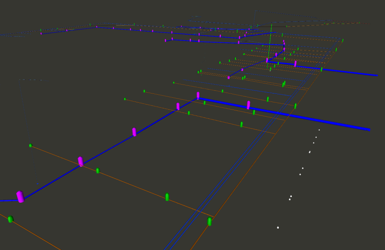Click the upper thick blue line segment
Screen dimensions: 385x250
tap(346, 72)
